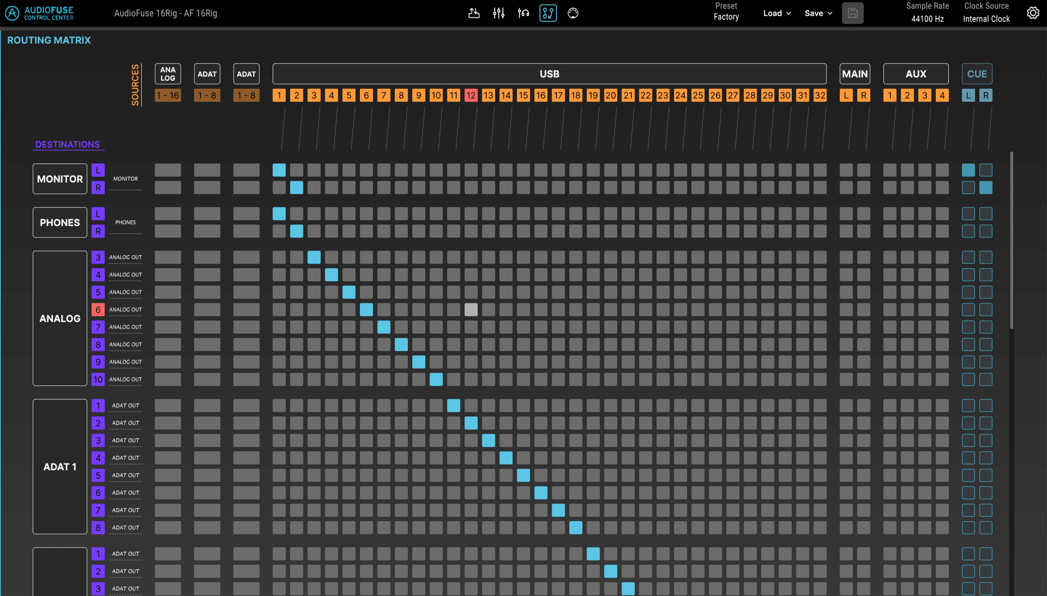Viewport: 1047px width, 596px height.
Task: Toggle USB 11 to ADAT 1 Out 1 routing
Action: point(453,405)
